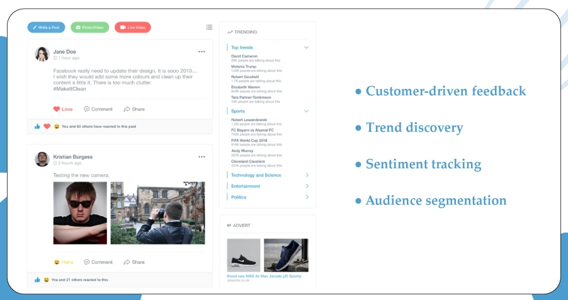Open the three-dot menu on Jane Doe's post
This screenshot has height=300, width=568.
(x=202, y=52)
